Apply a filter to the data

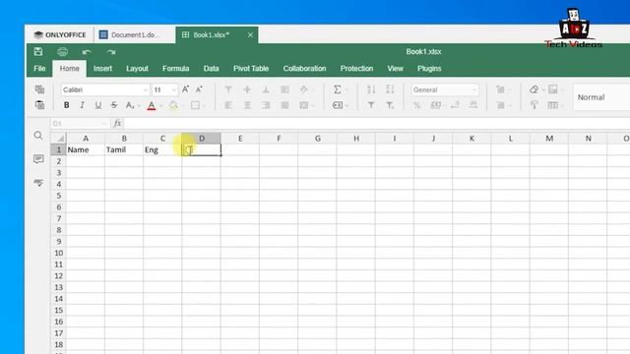(371, 105)
